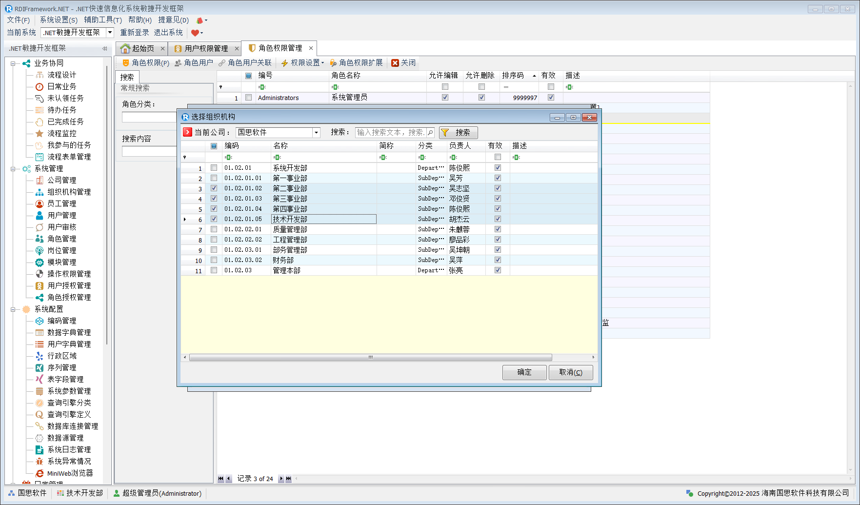Viewport: 860px width, 505px height.
Task: Check the box for 系统开发部 row
Action: [214, 168]
